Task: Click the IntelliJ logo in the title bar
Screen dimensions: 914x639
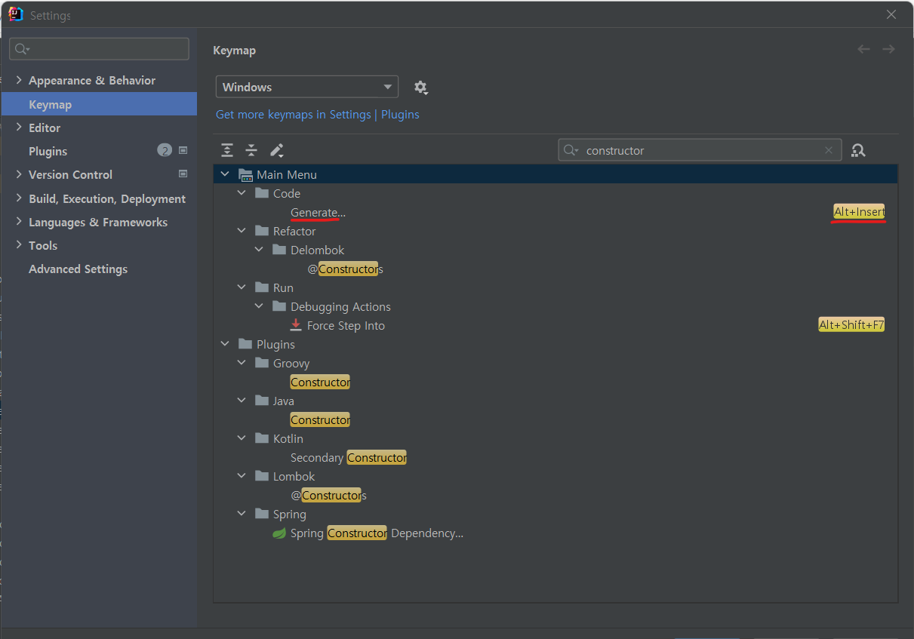Action: [x=16, y=14]
